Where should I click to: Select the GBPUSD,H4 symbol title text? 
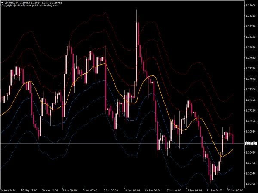coord(11,3)
